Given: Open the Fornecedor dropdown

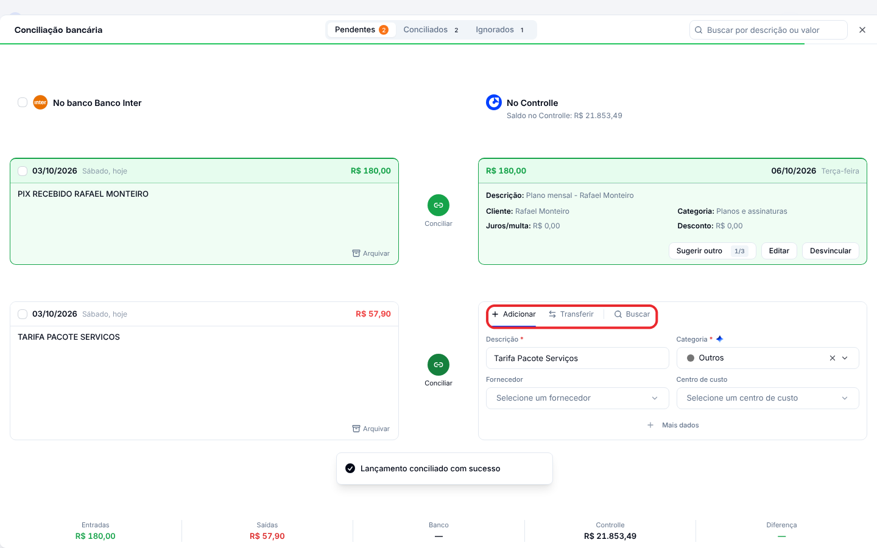Looking at the screenshot, I should pos(577,398).
